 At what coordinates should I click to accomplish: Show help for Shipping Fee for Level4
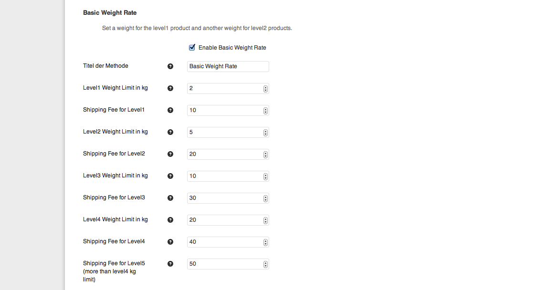[170, 242]
